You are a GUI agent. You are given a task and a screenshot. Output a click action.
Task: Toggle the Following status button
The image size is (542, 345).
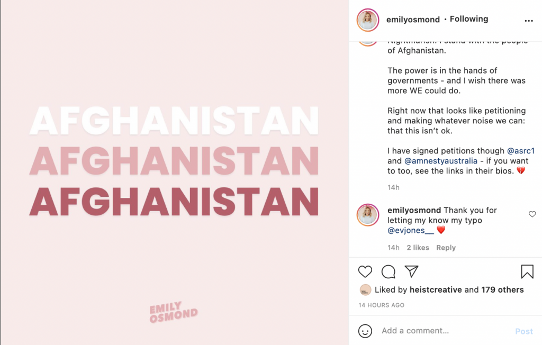[469, 19]
